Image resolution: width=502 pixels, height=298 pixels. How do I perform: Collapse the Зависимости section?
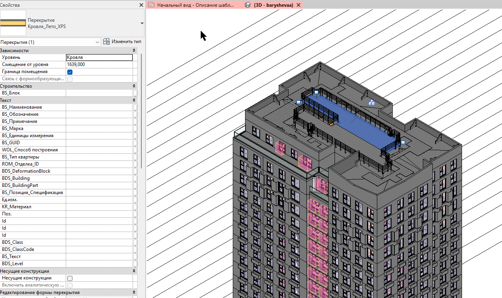click(134, 51)
